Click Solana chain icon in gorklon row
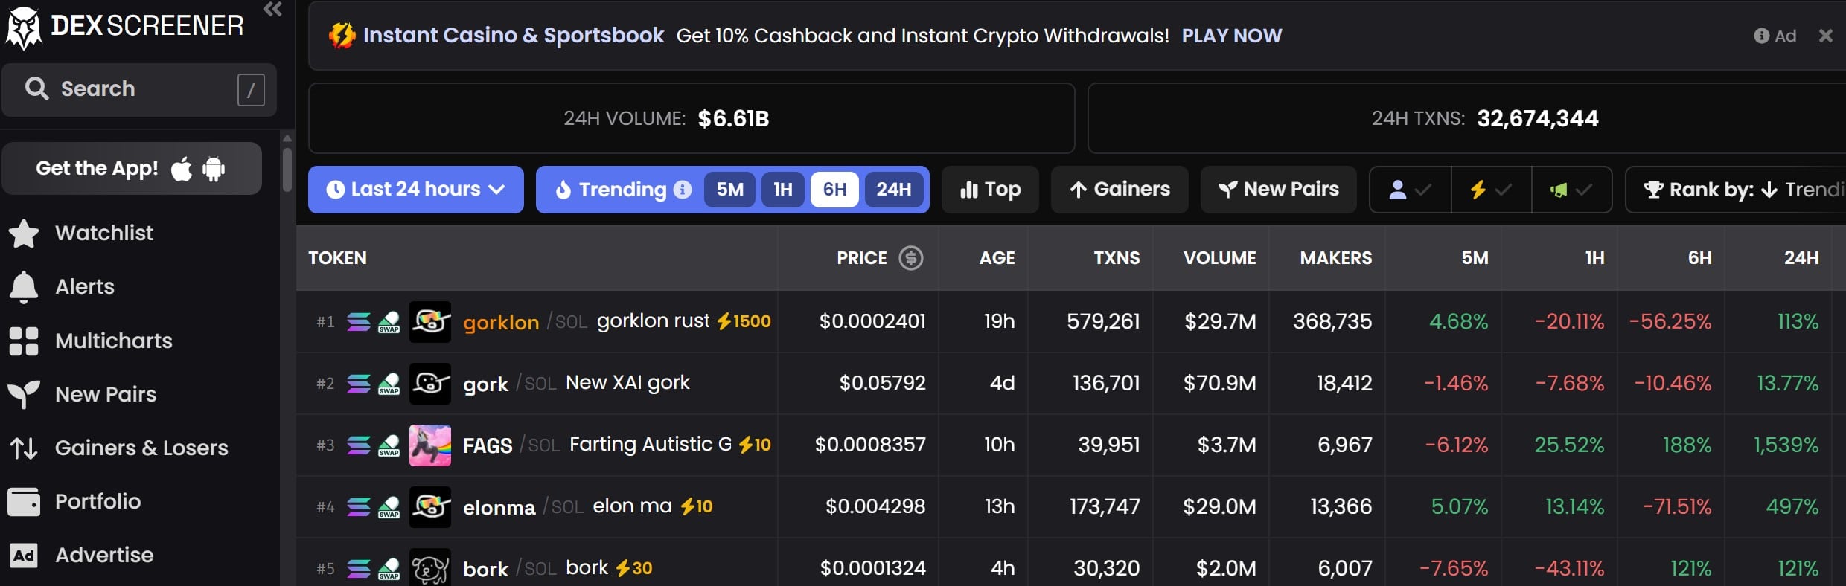 [359, 322]
